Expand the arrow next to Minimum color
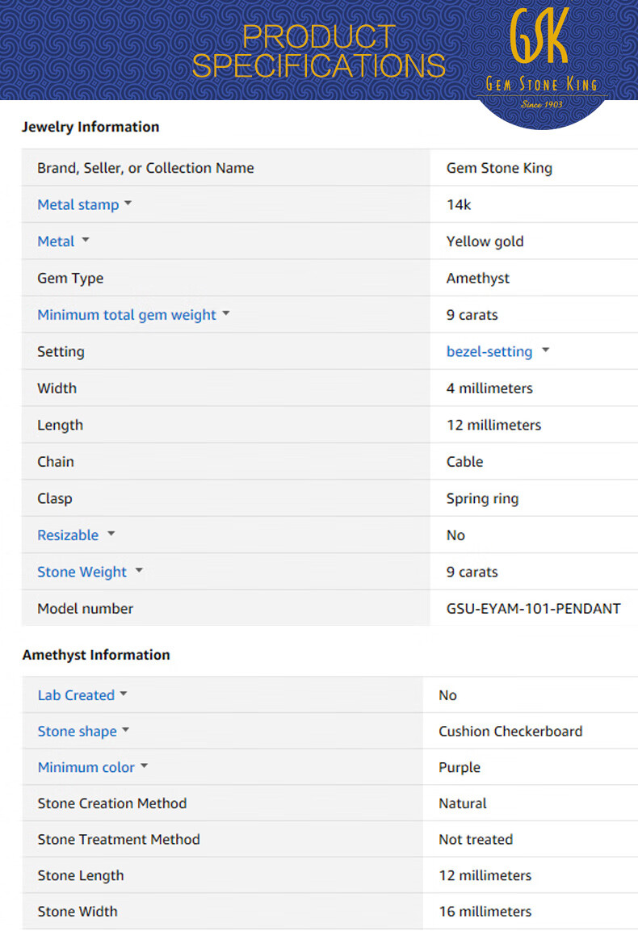This screenshot has height=948, width=638. [145, 766]
